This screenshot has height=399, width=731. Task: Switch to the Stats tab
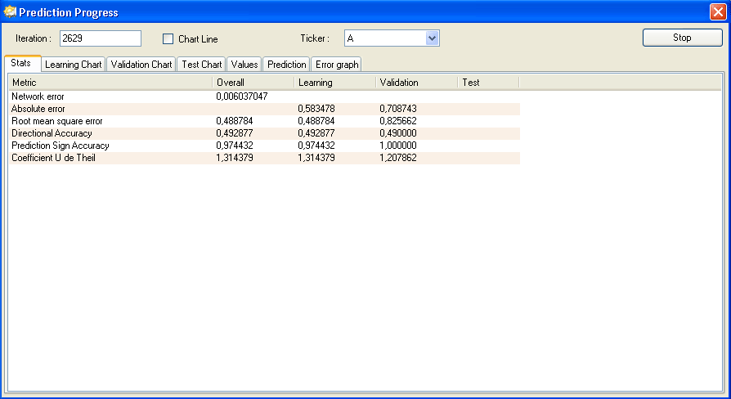[22, 63]
